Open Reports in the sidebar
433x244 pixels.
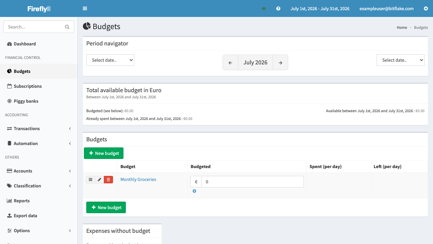(39, 201)
